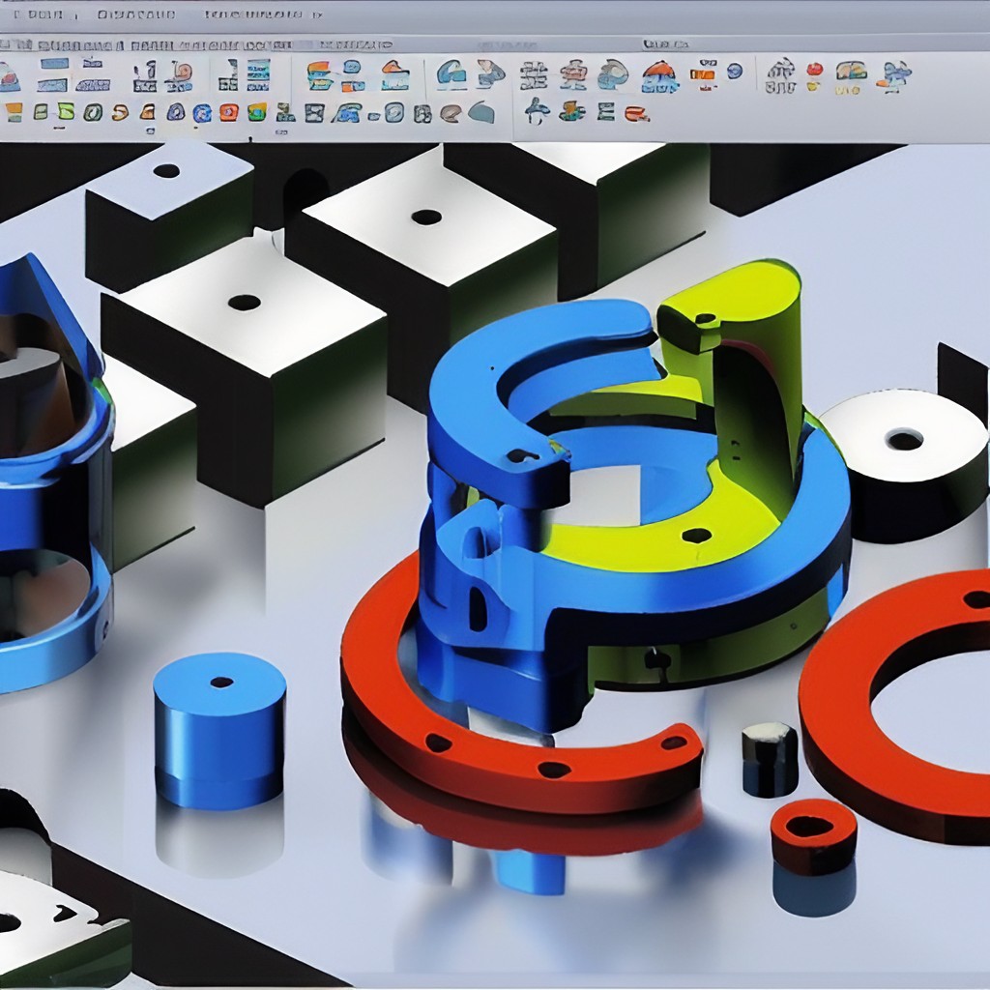Select the orange dome-shaped toolbar icon
The width and height of the screenshot is (990, 990).
(659, 75)
